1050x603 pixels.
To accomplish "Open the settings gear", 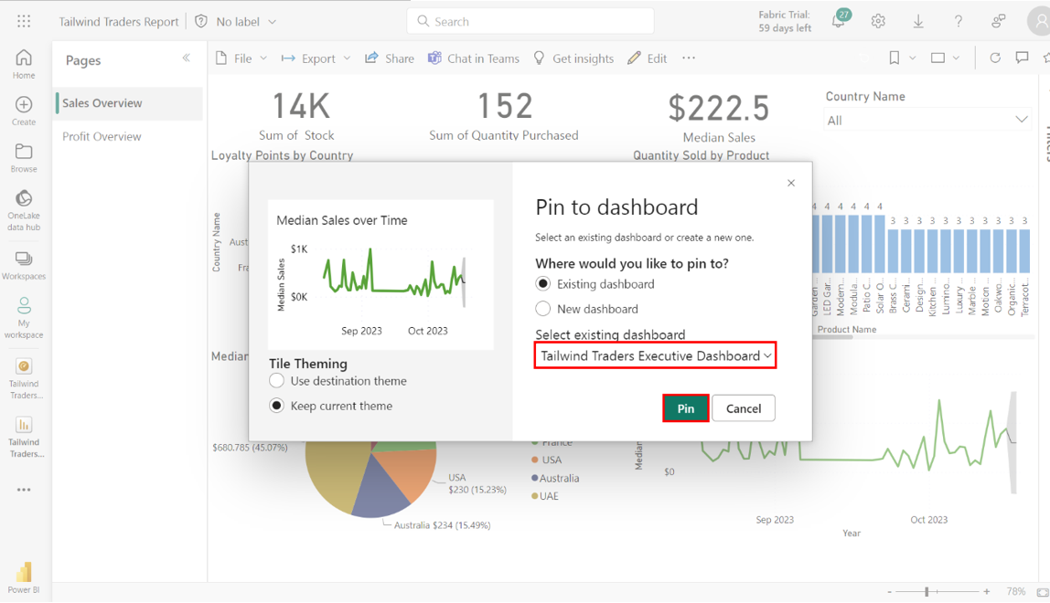I will 878,21.
